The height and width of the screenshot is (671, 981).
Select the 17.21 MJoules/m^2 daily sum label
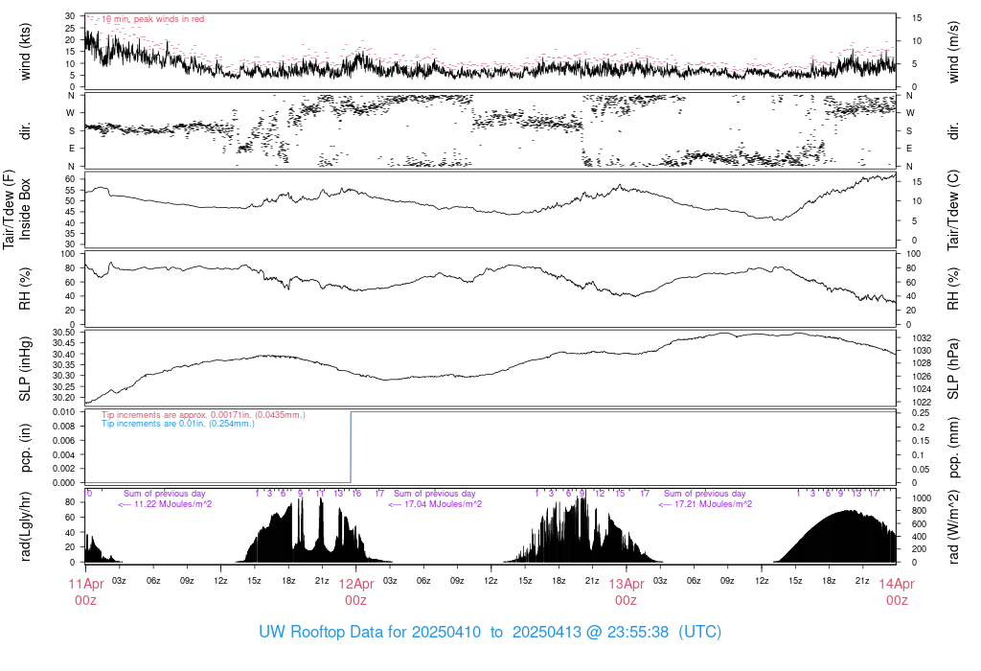(x=705, y=503)
